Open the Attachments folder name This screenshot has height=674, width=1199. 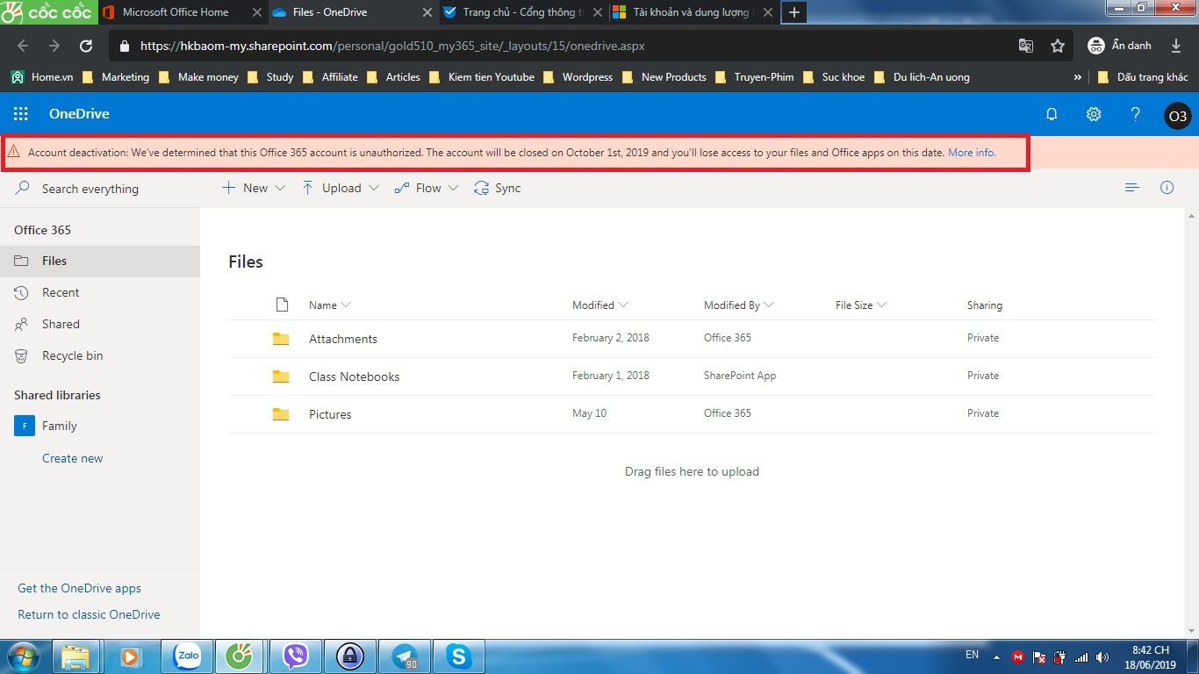343,339
